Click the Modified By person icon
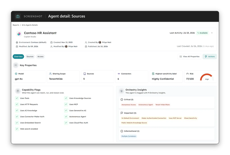Screen dimensions: 230x155 (x=51, y=47)
